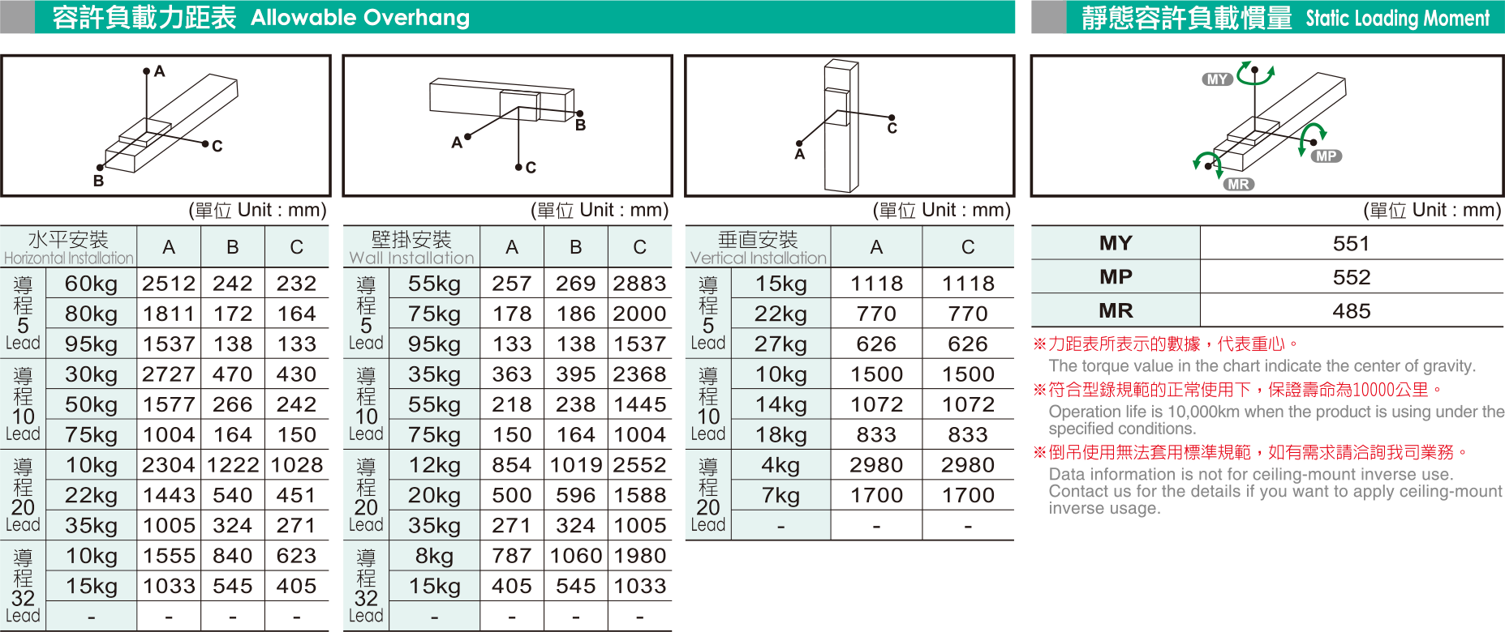Select the MY value 551 cell
This screenshot has height=632, width=1505.
tap(1351, 243)
